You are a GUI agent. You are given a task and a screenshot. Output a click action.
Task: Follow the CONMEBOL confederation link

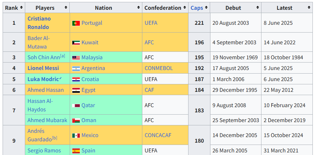[x=159, y=68]
